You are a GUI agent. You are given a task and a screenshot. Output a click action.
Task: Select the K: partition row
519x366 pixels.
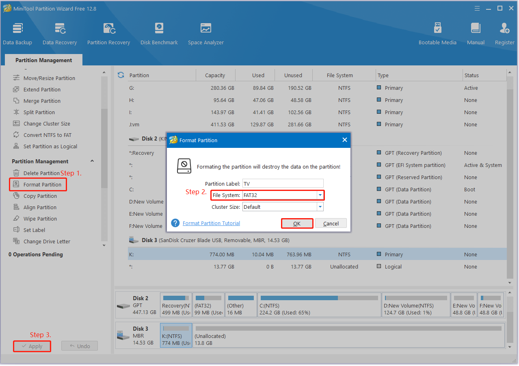click(317, 254)
